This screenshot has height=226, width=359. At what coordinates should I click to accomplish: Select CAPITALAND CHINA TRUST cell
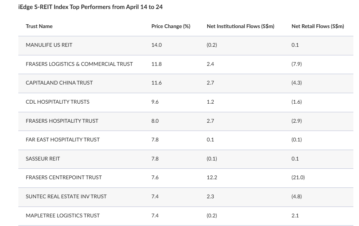pos(59,83)
